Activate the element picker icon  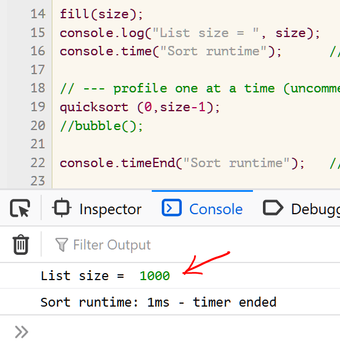pos(20,208)
